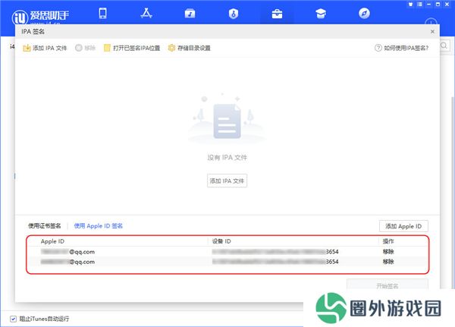
Task: Open the tutorials graduation cap icon
Action: [321, 14]
